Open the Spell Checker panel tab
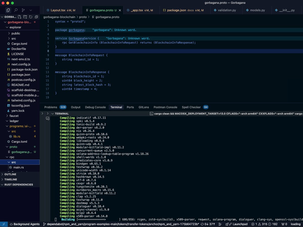The image size is (303, 227). coord(195,107)
